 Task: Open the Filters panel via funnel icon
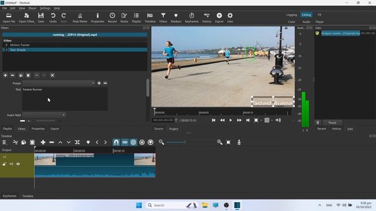tap(163, 18)
